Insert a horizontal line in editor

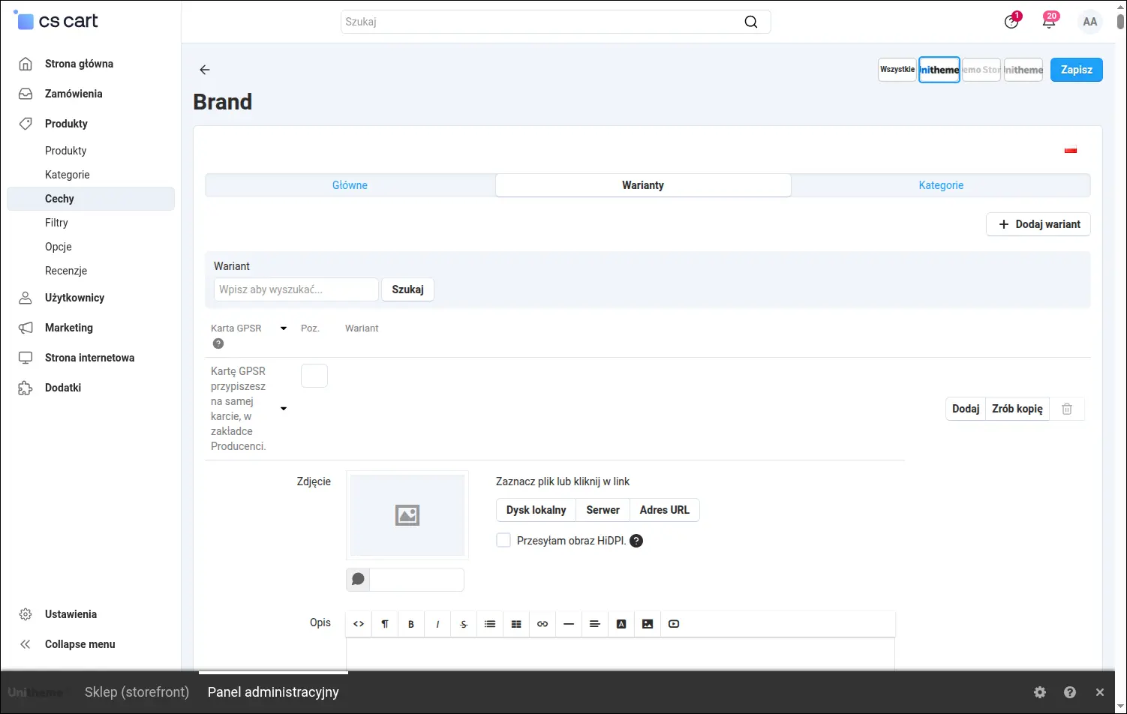569,624
